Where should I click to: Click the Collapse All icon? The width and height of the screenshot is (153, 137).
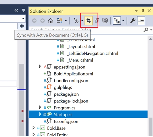coord(97,21)
